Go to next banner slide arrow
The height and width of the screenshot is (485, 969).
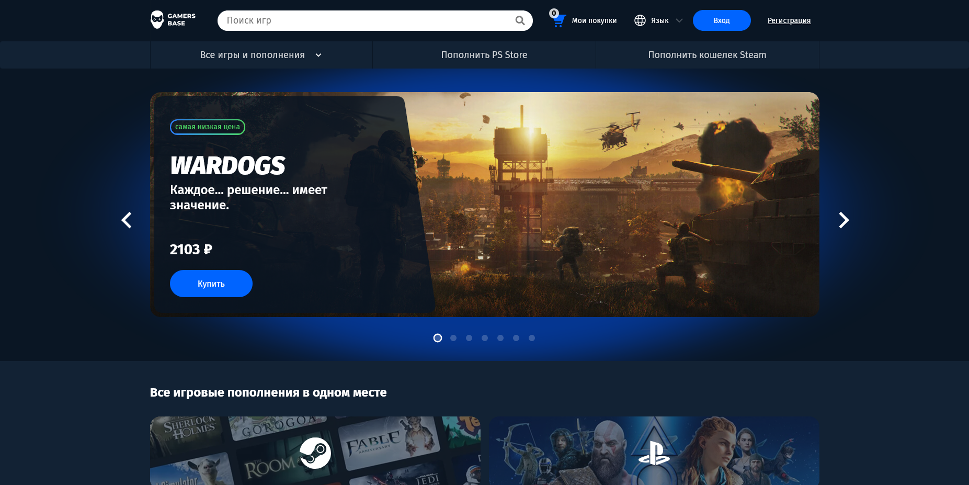843,220
